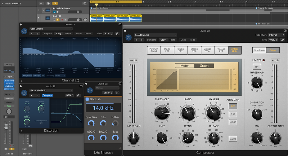Change Channel EQ view size 63% dropdown
Screen dimensions: 288x156
[108, 34]
